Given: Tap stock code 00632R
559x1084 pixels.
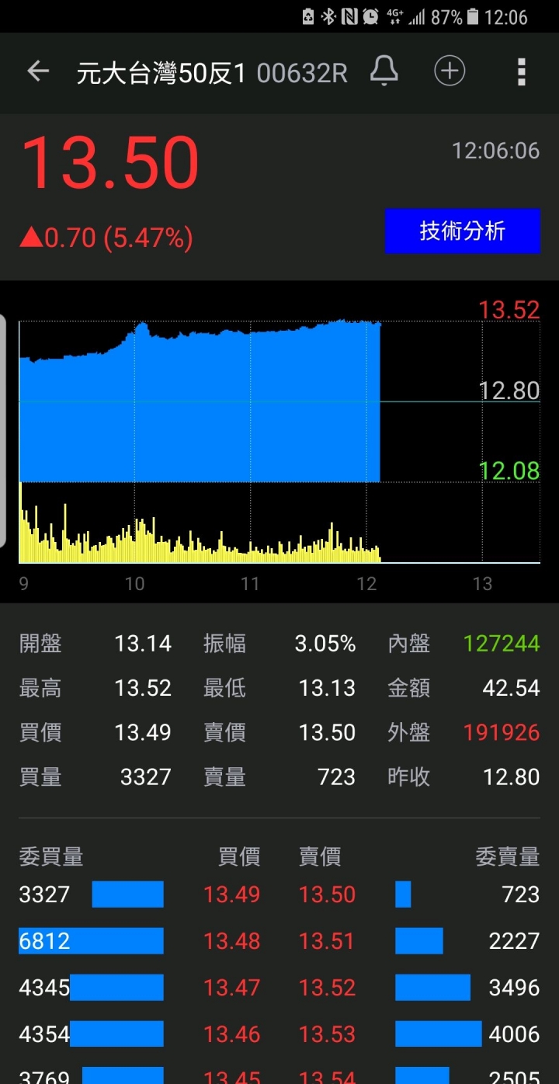Looking at the screenshot, I should coord(302,73).
